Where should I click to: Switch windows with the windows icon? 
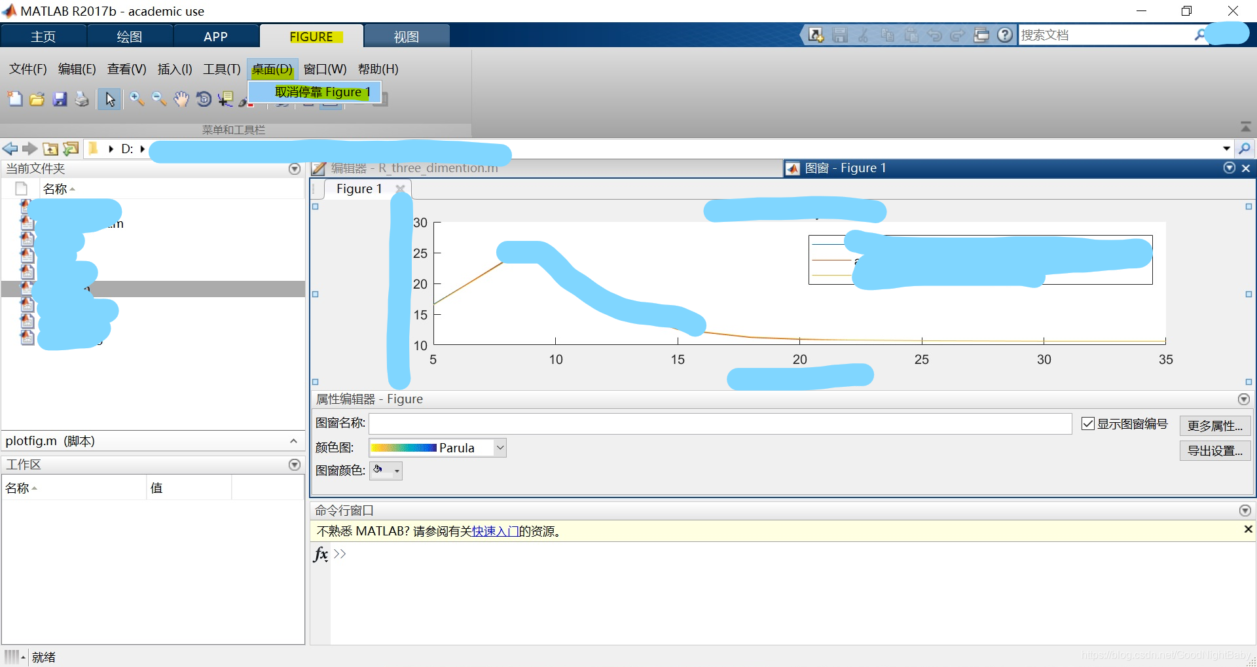point(981,35)
